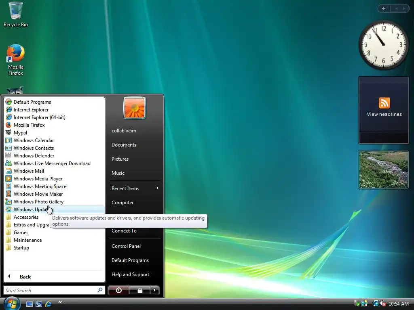The height and width of the screenshot is (310, 414).
Task: Open Windows Calendar
Action: point(55,140)
